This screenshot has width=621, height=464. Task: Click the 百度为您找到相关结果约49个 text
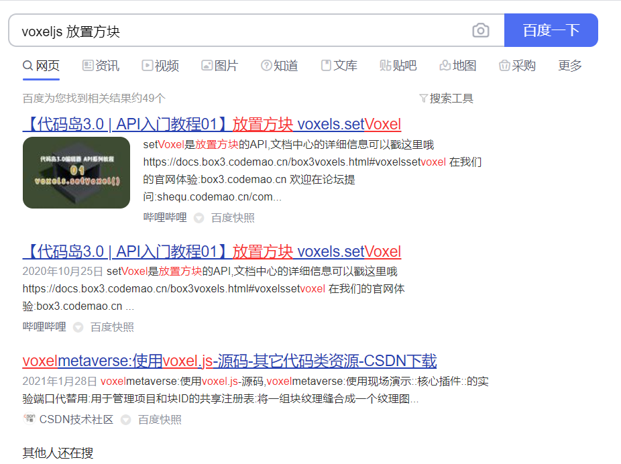tap(94, 98)
